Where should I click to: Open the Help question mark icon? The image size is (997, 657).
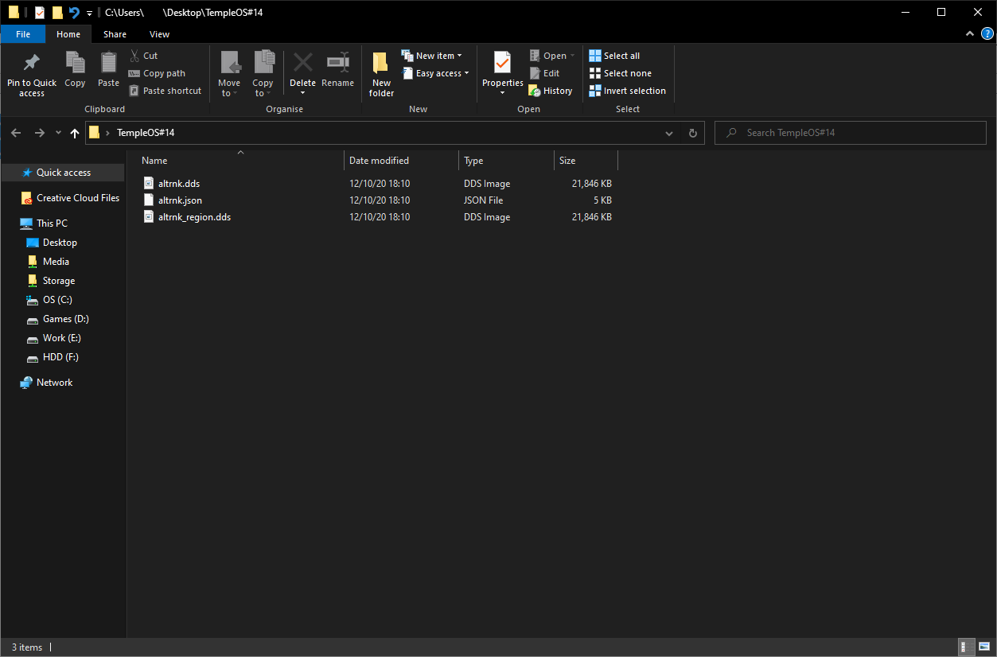coord(987,33)
